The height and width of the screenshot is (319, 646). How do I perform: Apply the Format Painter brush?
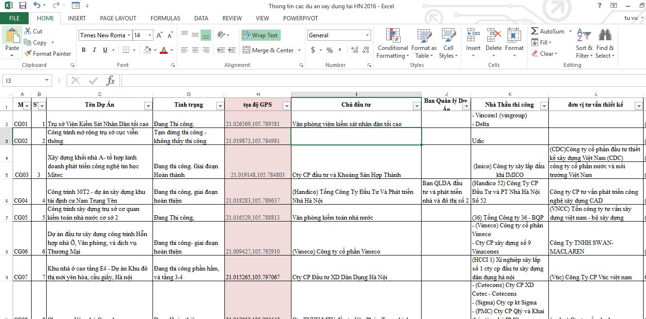48,53
